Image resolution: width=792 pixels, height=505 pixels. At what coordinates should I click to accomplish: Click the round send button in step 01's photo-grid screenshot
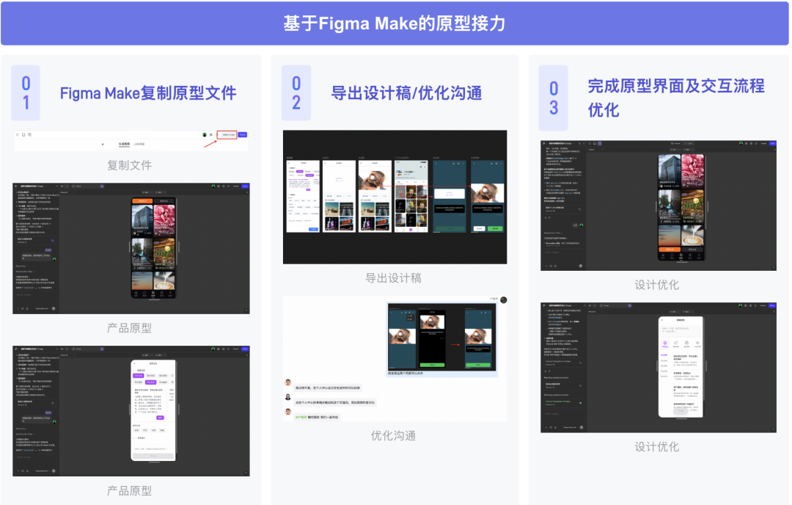(x=54, y=308)
